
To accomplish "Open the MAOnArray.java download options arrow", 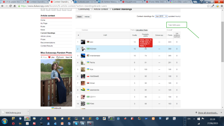I will (x=28, y=111).
